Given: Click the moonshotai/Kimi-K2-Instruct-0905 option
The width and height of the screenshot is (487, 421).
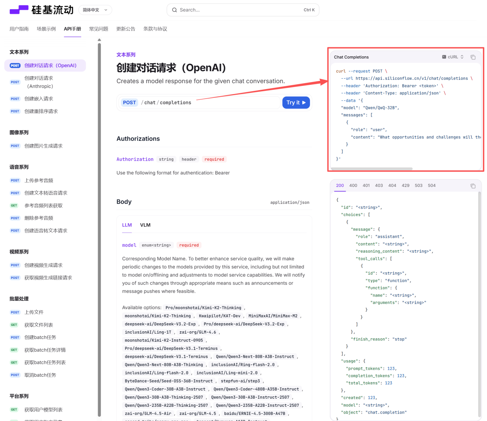Looking at the screenshot, I should 164,340.
